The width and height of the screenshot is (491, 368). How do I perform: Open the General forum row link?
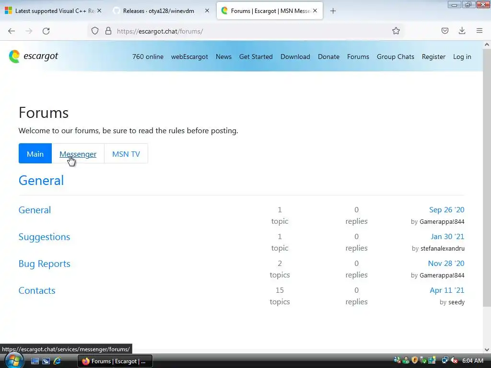click(35, 210)
